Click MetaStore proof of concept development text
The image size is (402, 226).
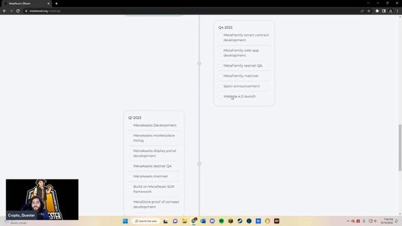[x=156, y=204]
